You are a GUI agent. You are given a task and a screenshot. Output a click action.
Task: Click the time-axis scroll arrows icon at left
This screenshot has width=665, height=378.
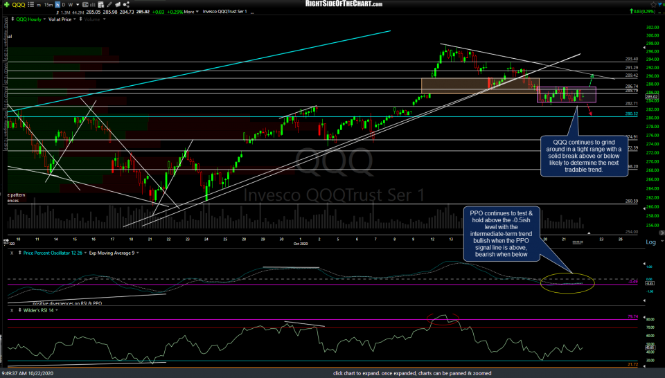click(6, 242)
